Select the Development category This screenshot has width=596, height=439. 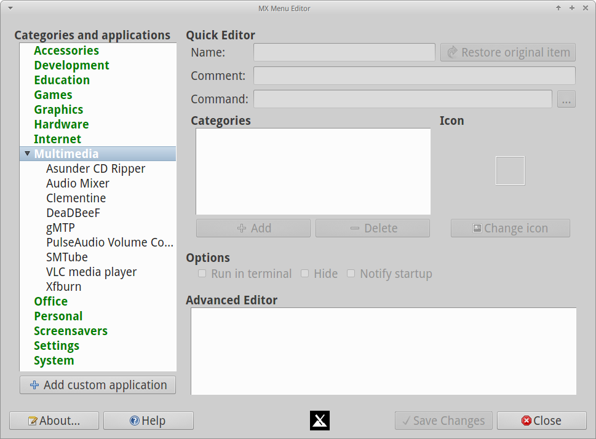pyautogui.click(x=71, y=65)
